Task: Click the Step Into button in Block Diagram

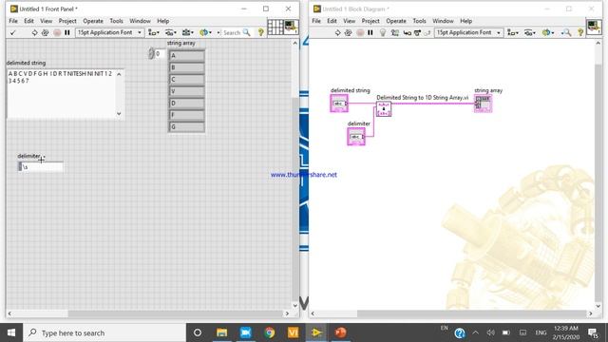Action: coord(407,33)
